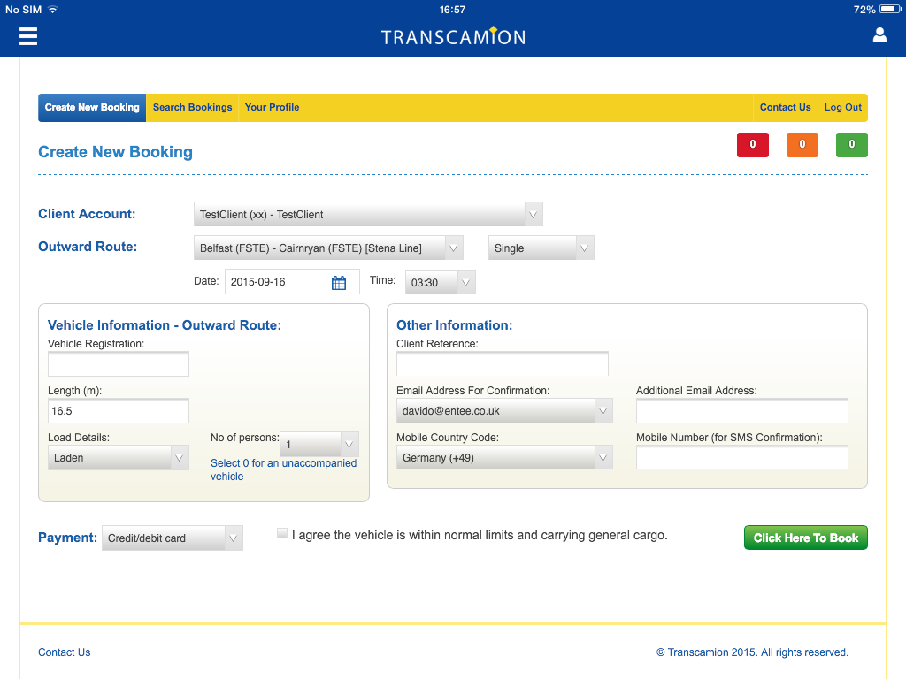Click the 16:57 clock in status bar

pos(452,9)
